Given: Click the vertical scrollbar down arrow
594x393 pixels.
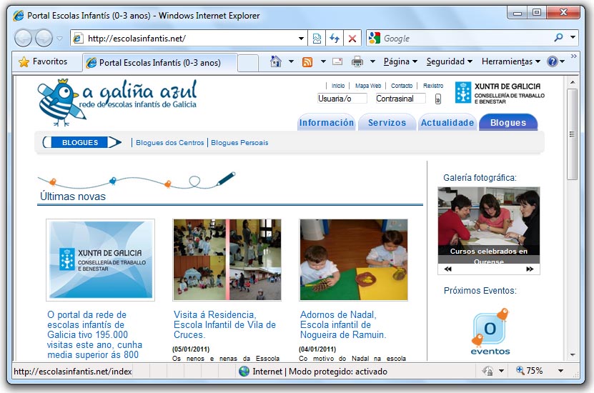Looking at the screenshot, I should tap(573, 354).
